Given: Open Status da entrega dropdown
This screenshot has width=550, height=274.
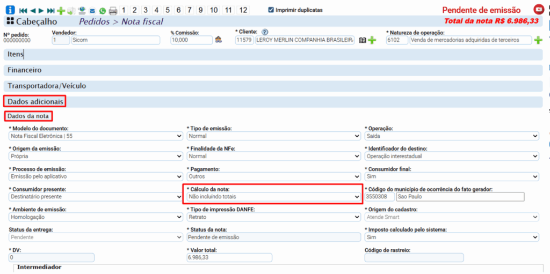Looking at the screenshot, I should click(96, 237).
